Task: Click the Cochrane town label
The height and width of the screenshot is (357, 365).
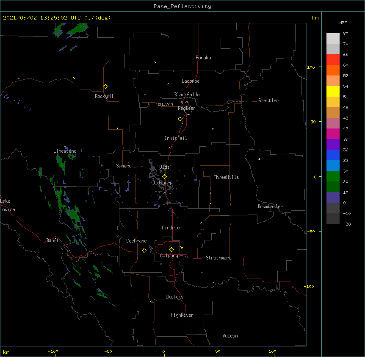Action: coord(136,241)
